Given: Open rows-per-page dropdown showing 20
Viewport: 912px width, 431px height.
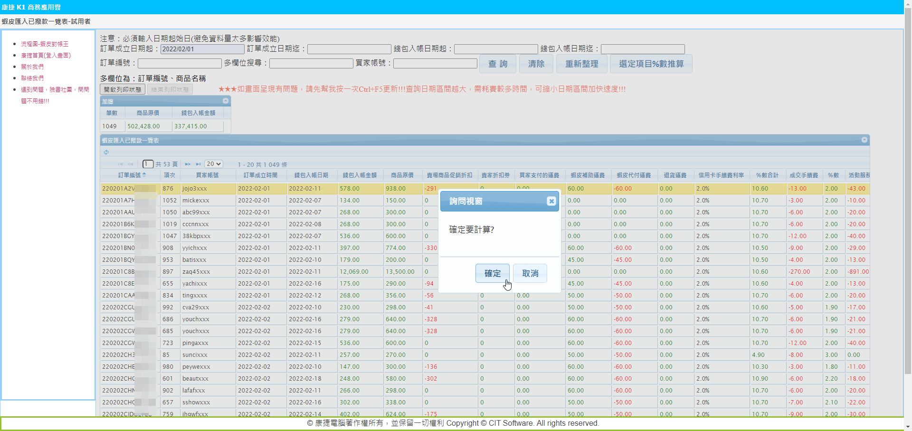Looking at the screenshot, I should 214,164.
